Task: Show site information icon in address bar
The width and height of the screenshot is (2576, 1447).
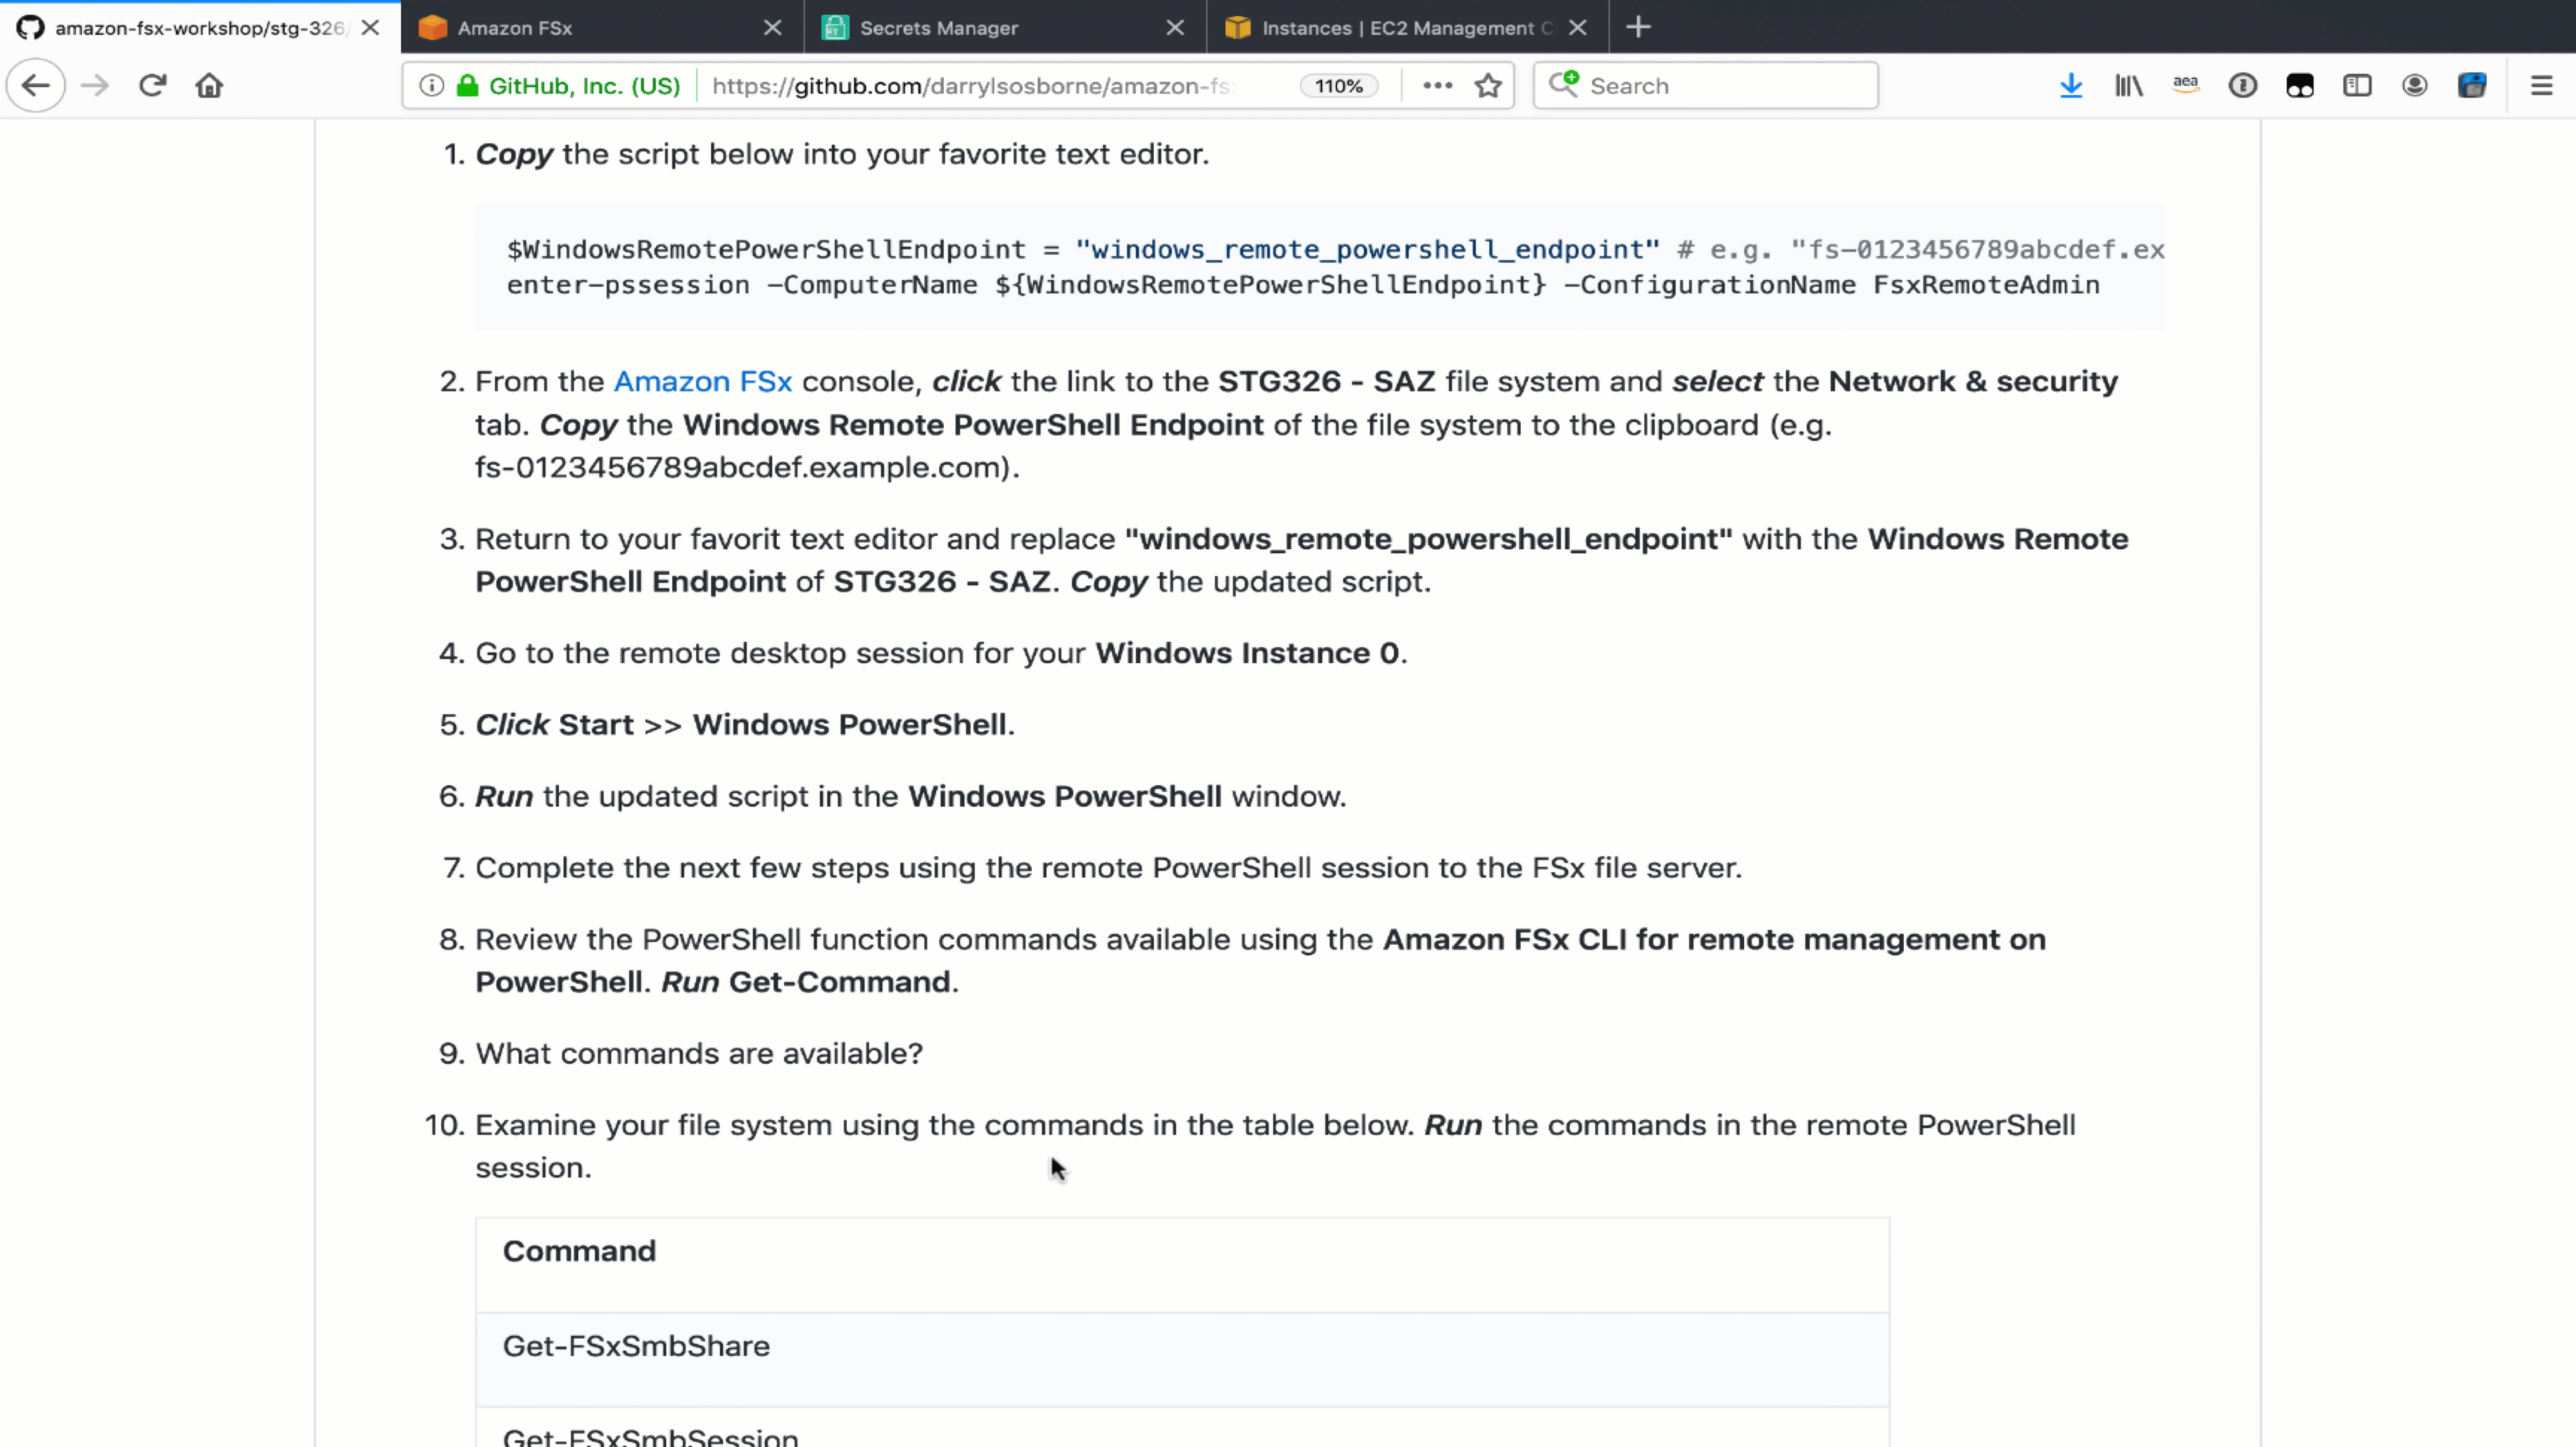Action: click(x=431, y=86)
